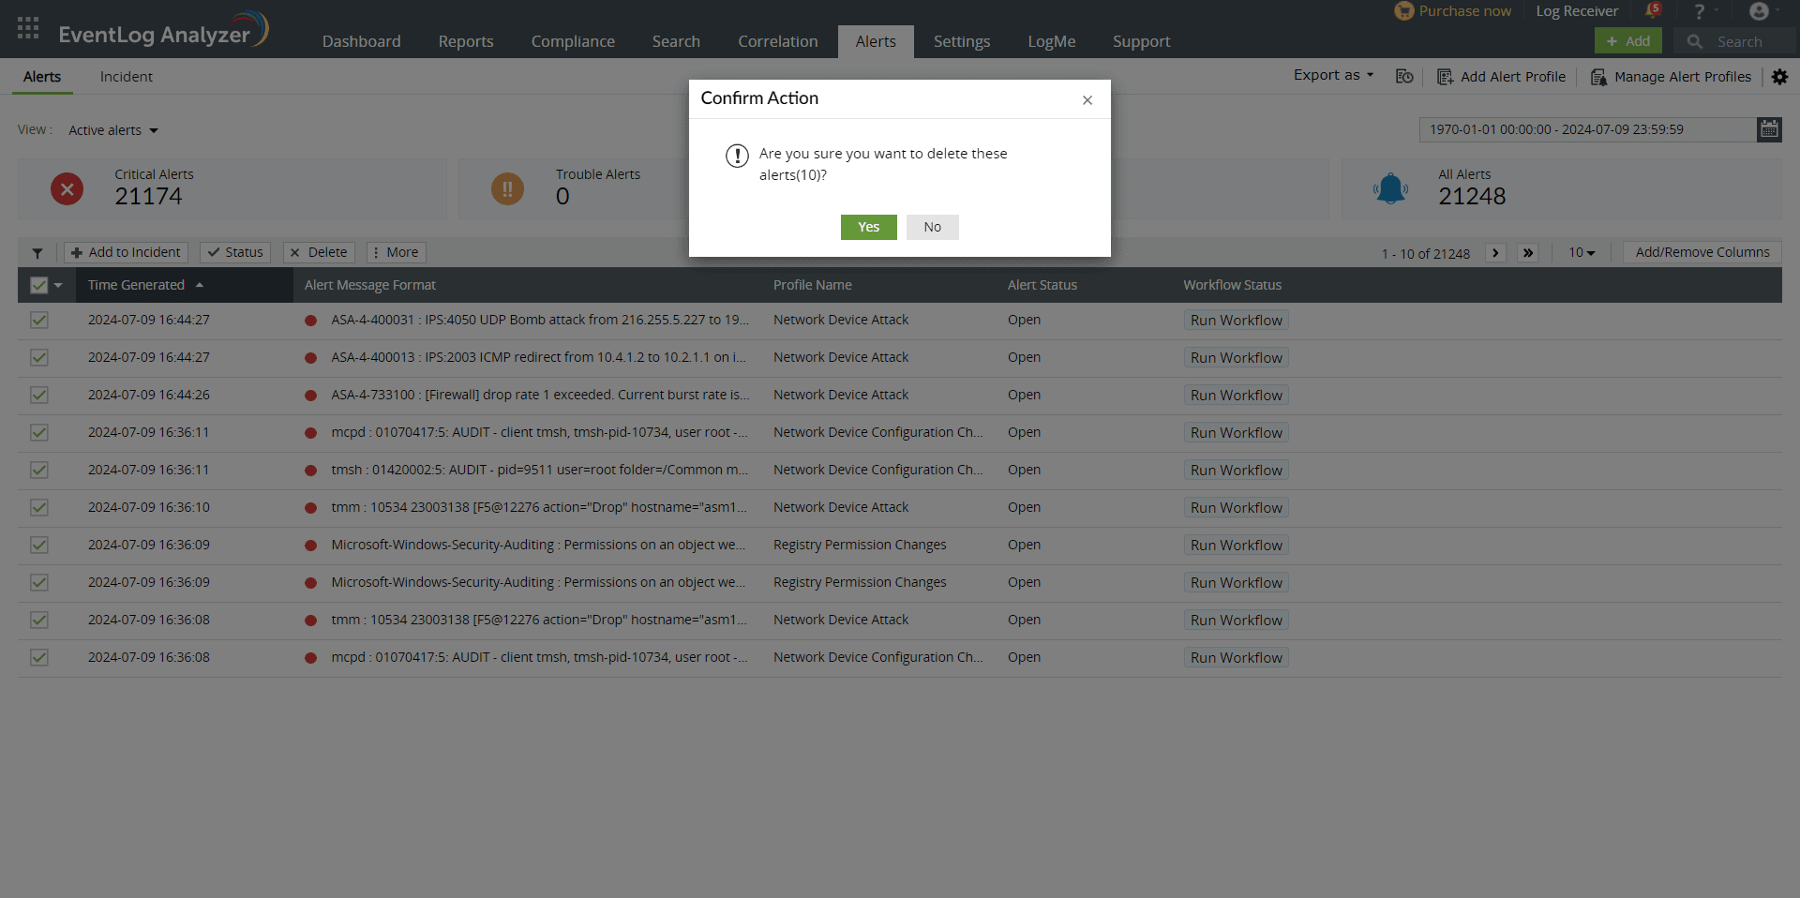Open the filter funnel icon

37,252
